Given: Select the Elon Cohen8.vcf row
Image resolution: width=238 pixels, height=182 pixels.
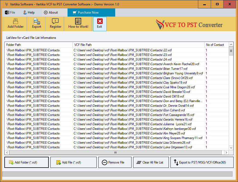Looking at the screenshot, I should tap(117, 110).
